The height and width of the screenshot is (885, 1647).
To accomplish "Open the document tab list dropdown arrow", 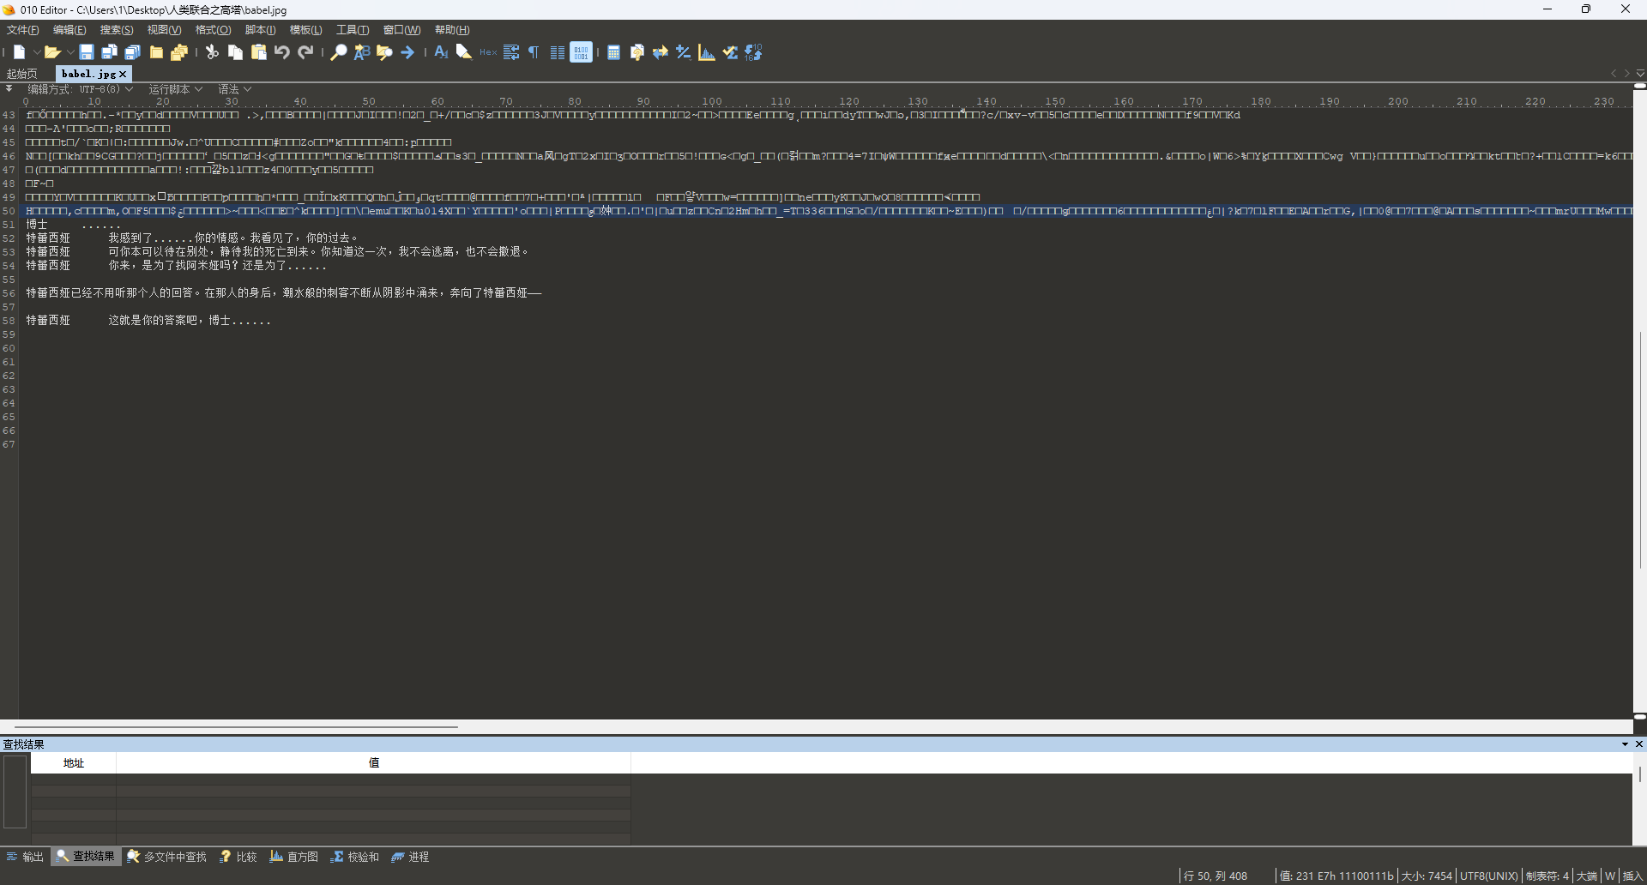I will tap(1640, 74).
